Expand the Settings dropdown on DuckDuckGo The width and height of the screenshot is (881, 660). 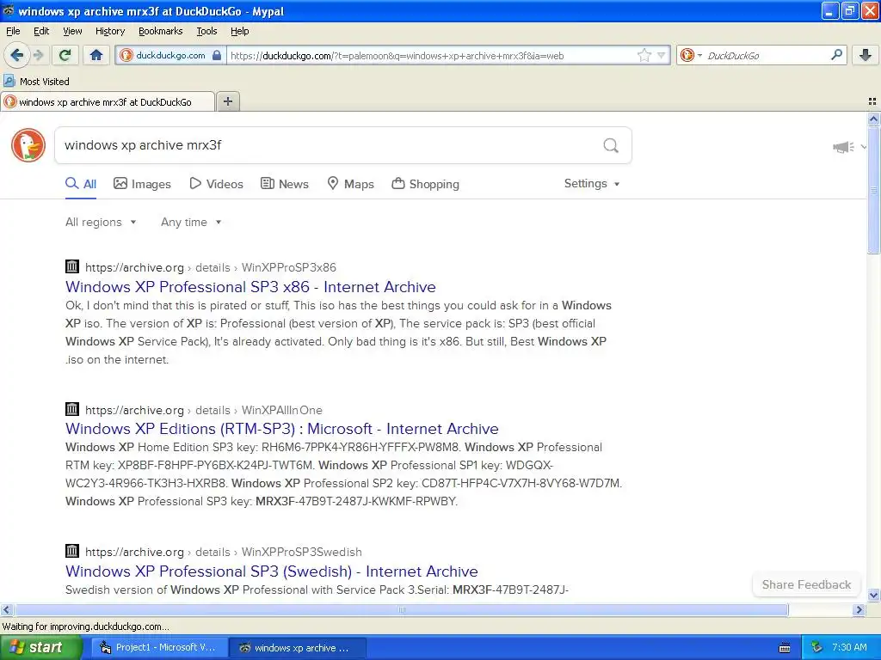(x=592, y=184)
